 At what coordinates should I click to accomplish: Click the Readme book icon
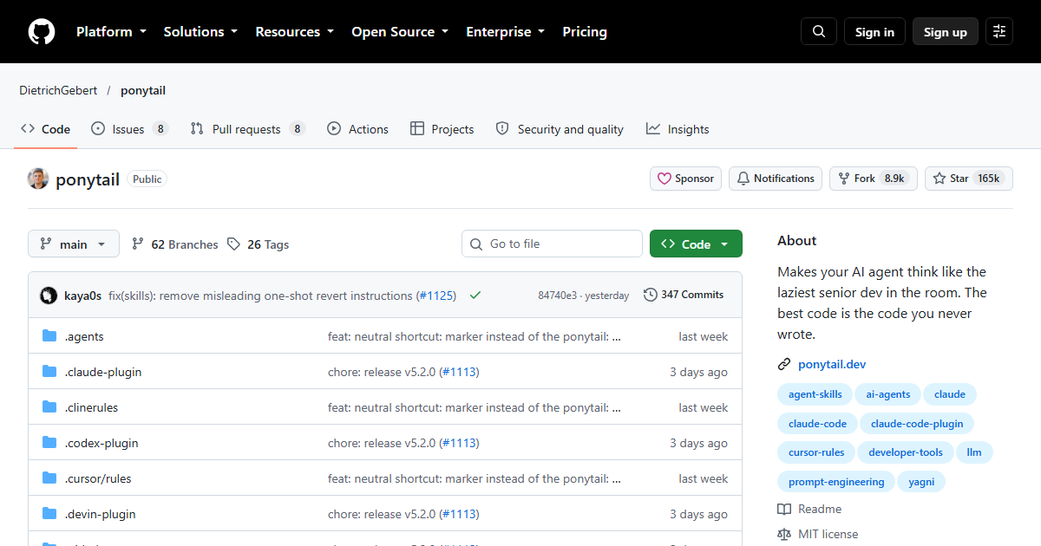tap(784, 510)
